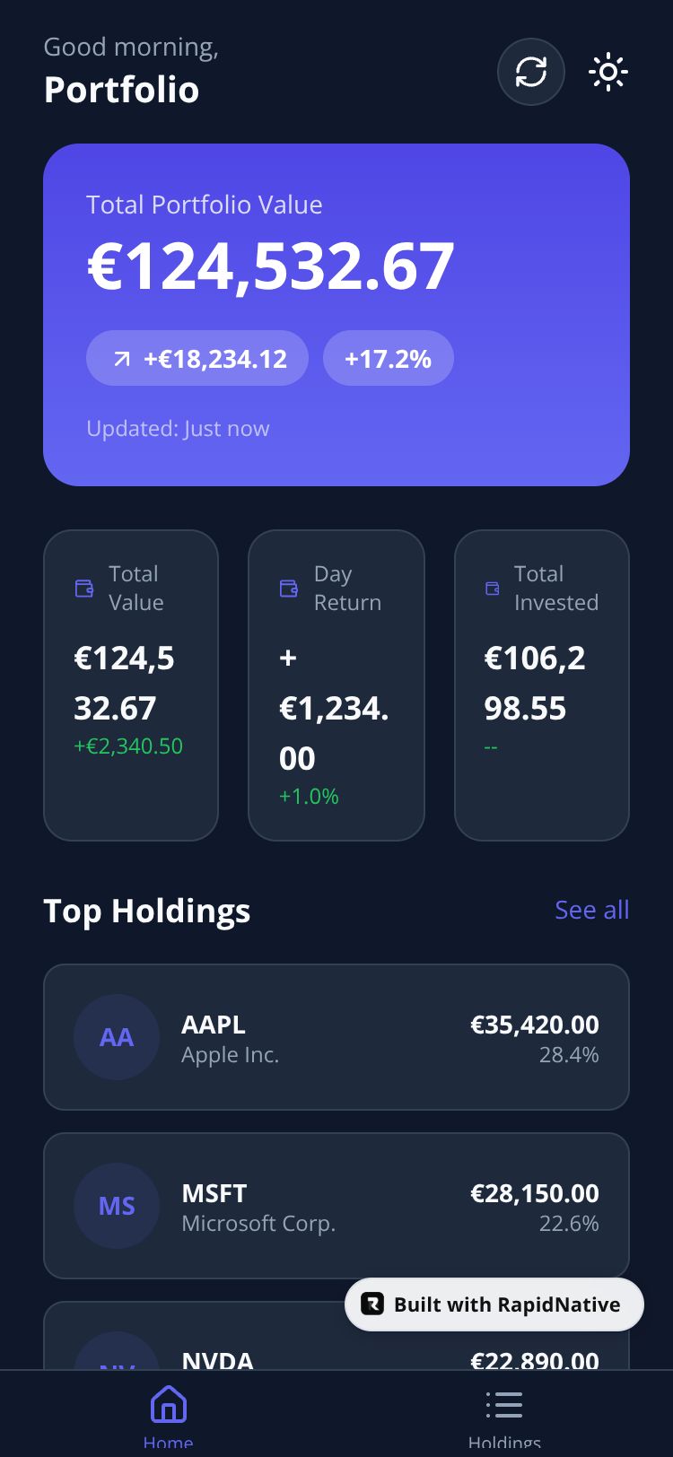Click the +€18,234.12 gain badge

click(x=197, y=359)
